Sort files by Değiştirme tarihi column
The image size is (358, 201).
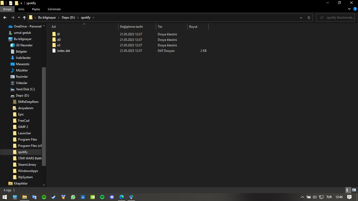[137, 27]
